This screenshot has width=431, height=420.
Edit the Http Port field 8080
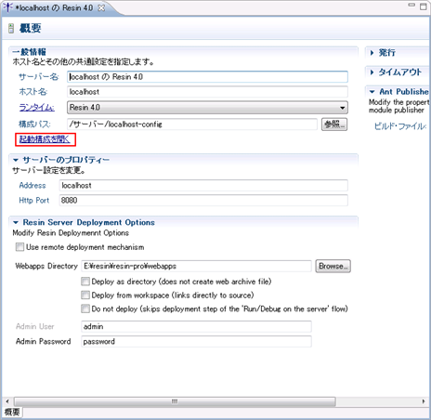(203, 201)
